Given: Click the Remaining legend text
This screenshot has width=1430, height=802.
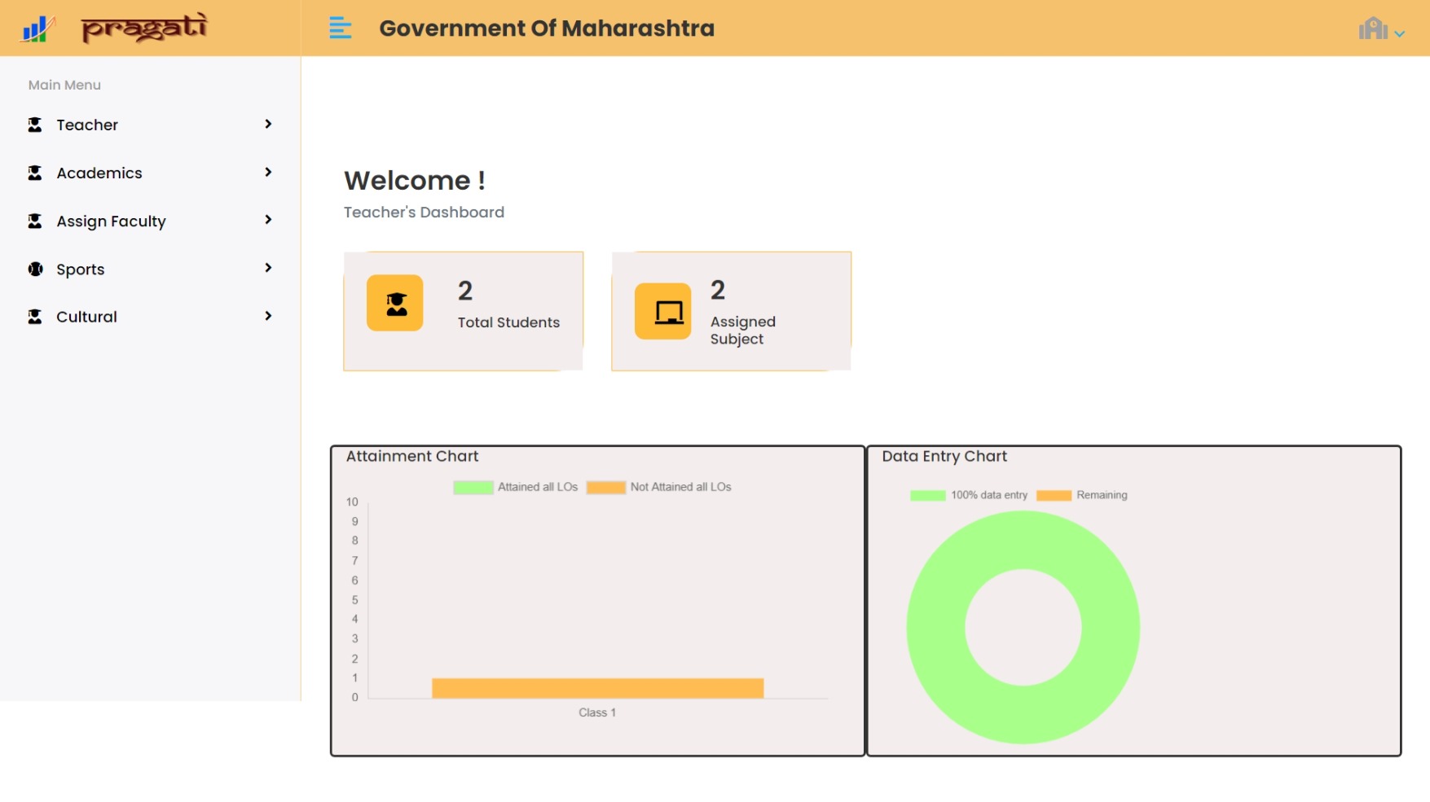Looking at the screenshot, I should tap(1102, 495).
